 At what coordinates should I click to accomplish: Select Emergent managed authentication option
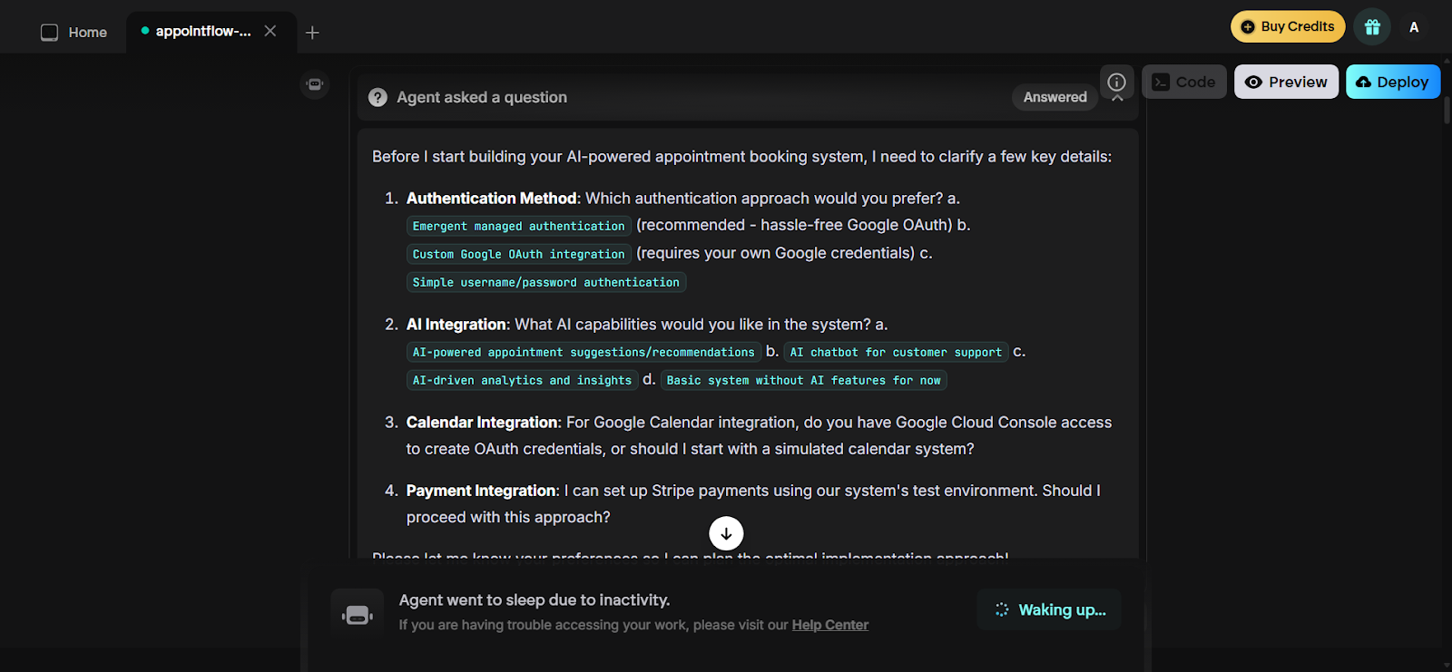pyautogui.click(x=518, y=226)
